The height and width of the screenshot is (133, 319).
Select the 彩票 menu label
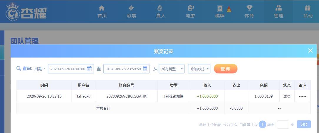click(132, 16)
